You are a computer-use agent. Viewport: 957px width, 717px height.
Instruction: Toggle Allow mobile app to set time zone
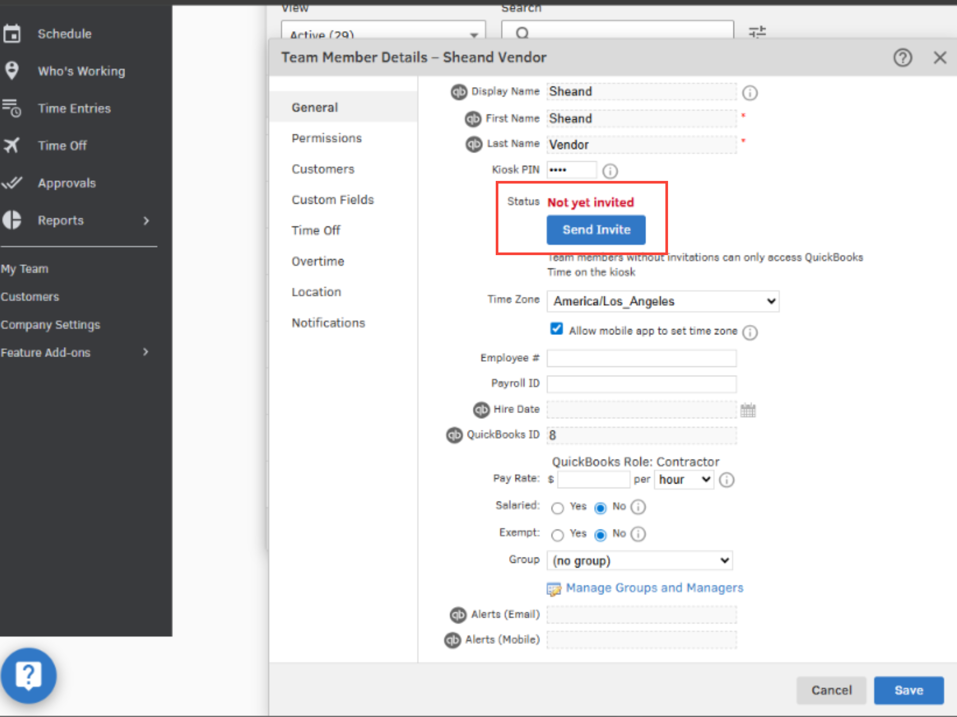[557, 329]
